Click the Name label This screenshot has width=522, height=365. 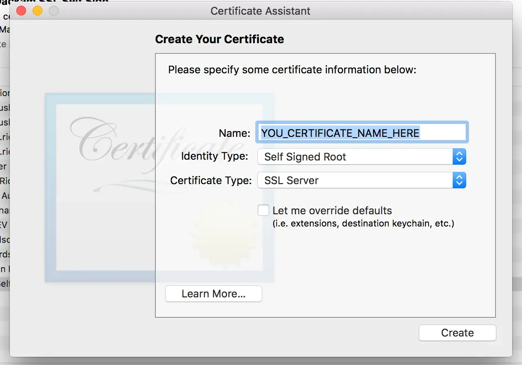[x=234, y=133]
